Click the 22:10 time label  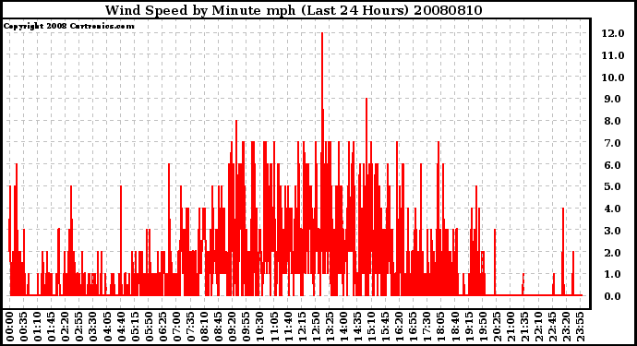pos(538,327)
